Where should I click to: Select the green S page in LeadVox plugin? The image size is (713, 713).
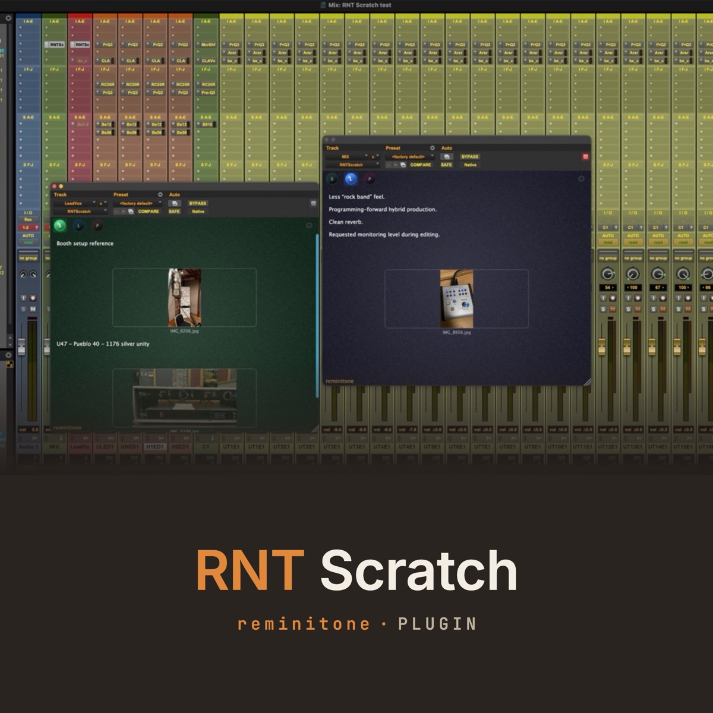coord(59,225)
